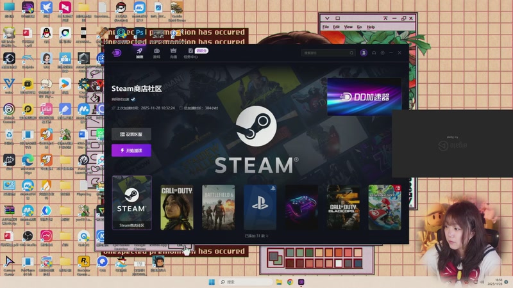Click the DD accelerator logo in header
Image resolution: width=513 pixels, height=288 pixels.
click(x=117, y=52)
